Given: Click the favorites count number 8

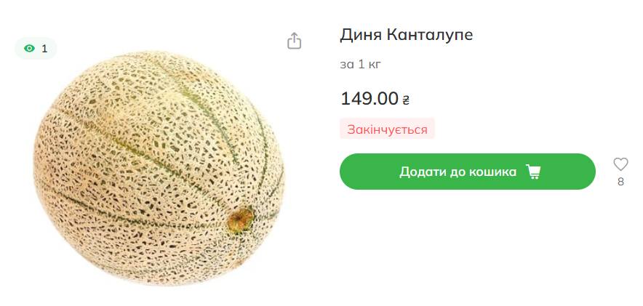Looking at the screenshot, I should coord(620,182).
